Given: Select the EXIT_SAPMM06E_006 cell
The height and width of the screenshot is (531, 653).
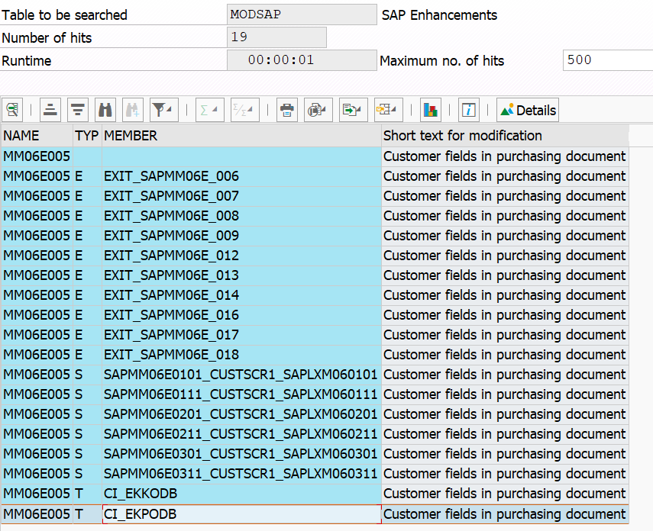Looking at the screenshot, I should click(x=241, y=176).
